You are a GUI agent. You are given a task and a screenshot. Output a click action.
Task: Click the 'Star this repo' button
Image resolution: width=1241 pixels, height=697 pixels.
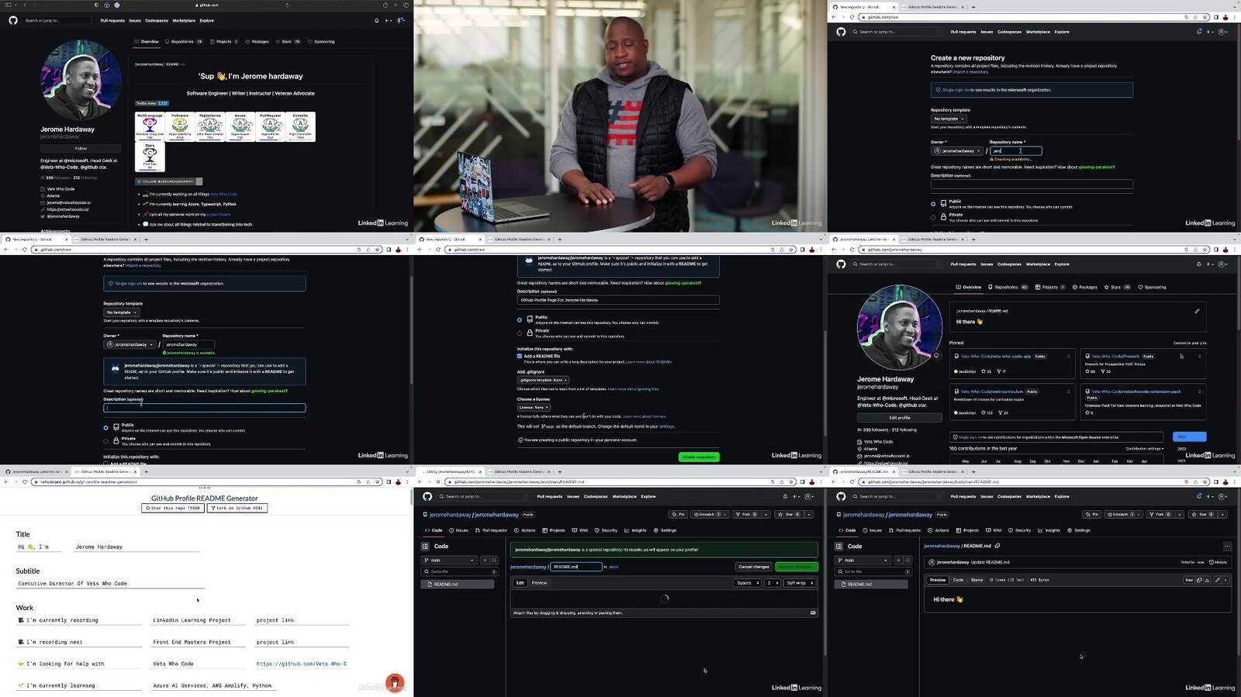point(173,508)
